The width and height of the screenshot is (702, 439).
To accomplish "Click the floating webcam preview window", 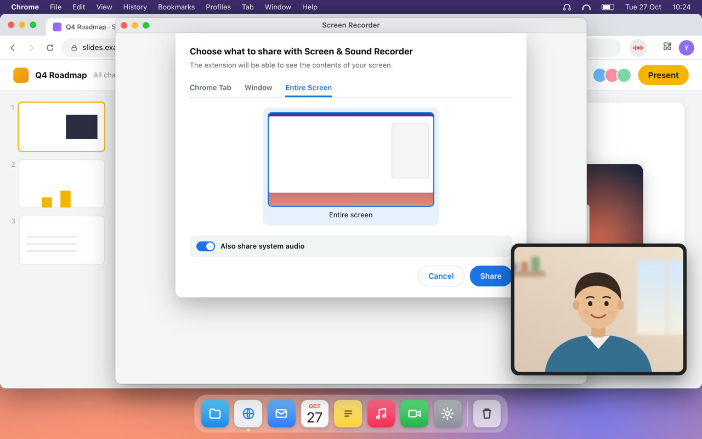I will click(599, 309).
